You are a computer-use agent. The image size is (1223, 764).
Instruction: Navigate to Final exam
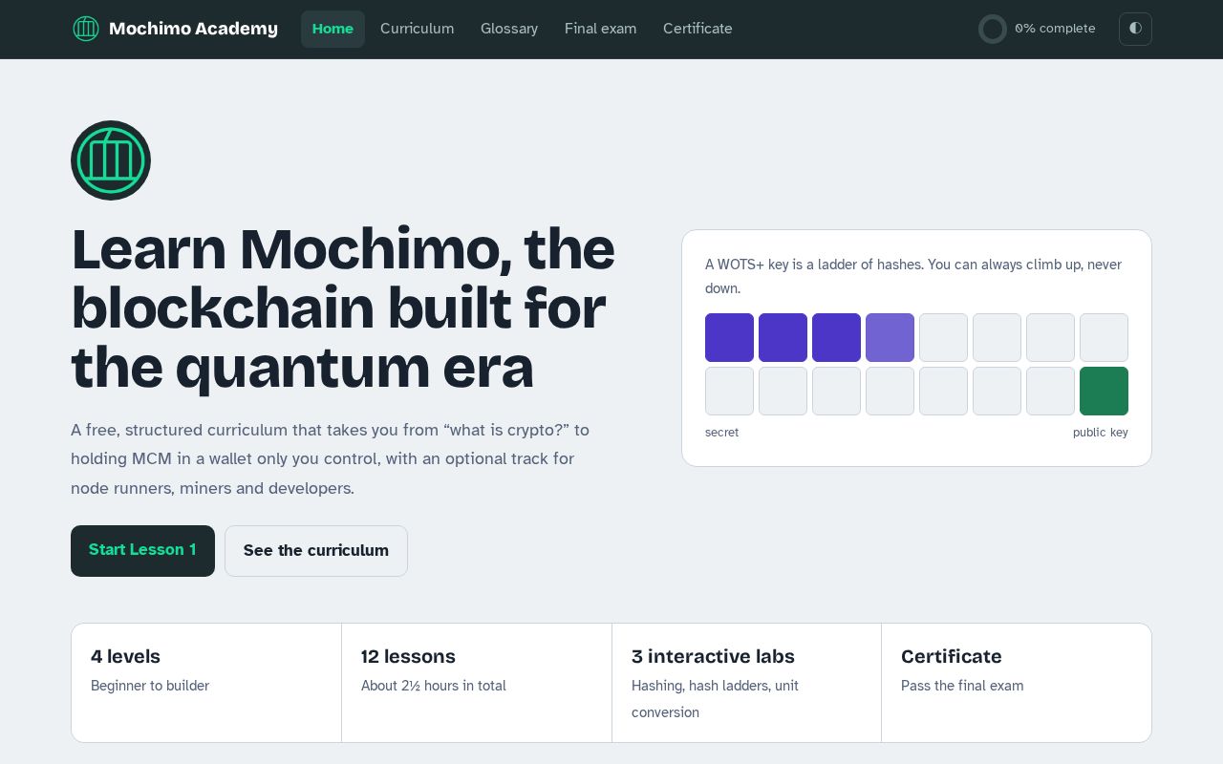600,29
